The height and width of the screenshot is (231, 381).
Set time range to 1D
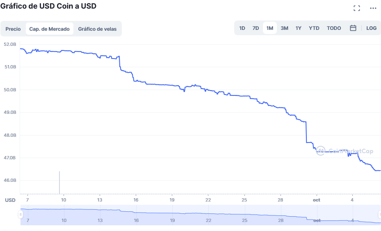(242, 28)
